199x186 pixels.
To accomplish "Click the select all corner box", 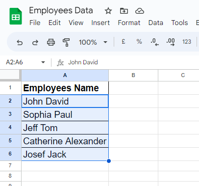I will (x=10, y=75).
